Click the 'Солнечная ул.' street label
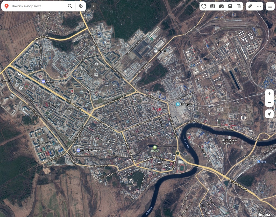Viewport: 276px width, 217px height. 52,30
